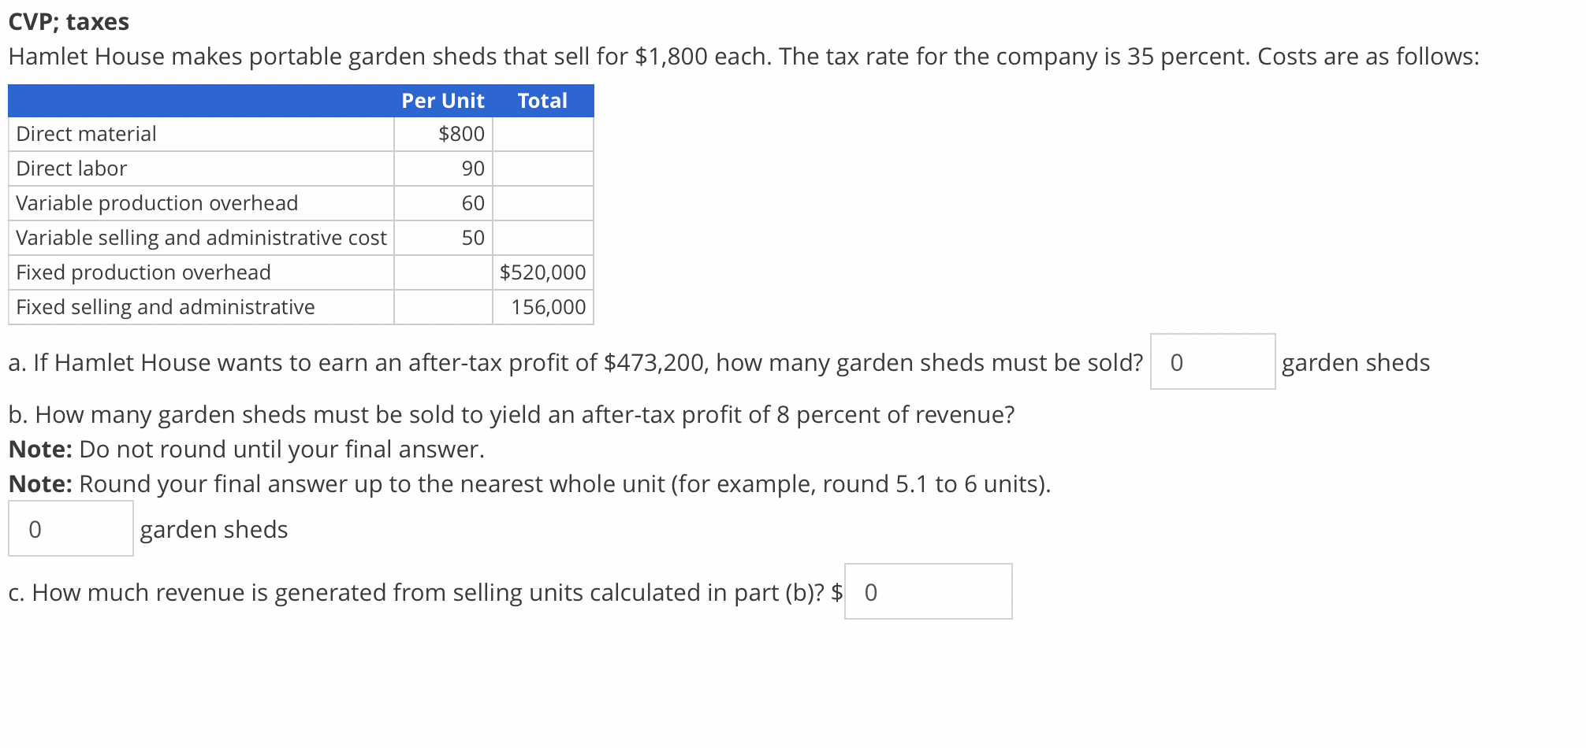Click the Fixed selling and administrative label
The width and height of the screenshot is (1586, 748).
pyautogui.click(x=166, y=307)
